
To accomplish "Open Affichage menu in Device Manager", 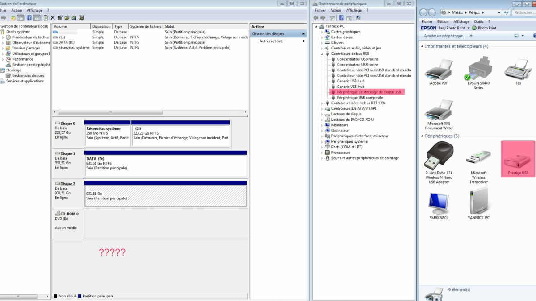I will [353, 10].
